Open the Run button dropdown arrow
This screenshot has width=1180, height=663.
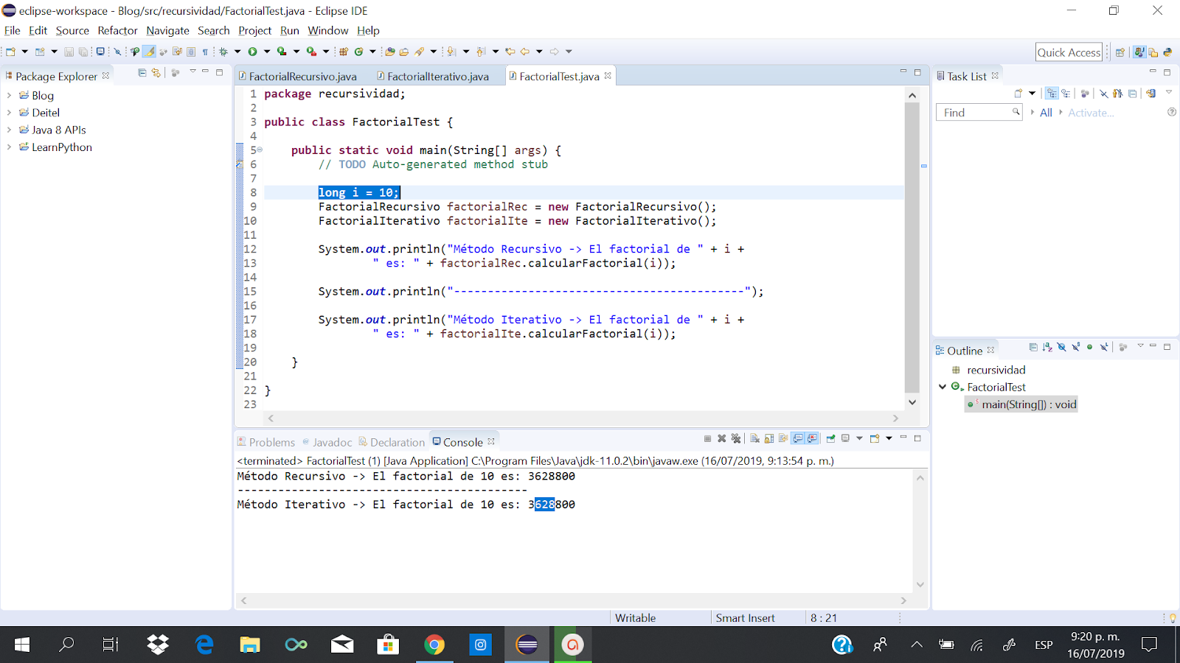pyautogui.click(x=266, y=52)
